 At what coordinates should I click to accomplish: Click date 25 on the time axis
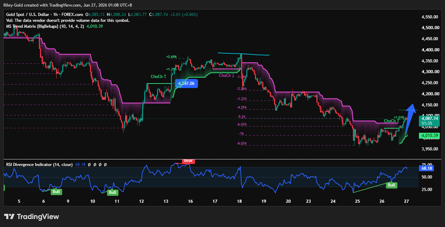coord(357,201)
